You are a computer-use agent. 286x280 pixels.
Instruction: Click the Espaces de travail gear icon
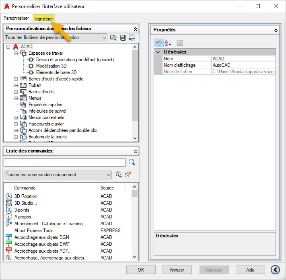coord(23,53)
